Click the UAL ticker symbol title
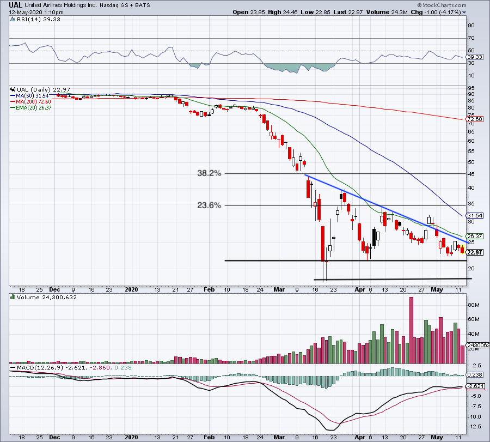The width and height of the screenshot is (490, 442). click(x=15, y=5)
